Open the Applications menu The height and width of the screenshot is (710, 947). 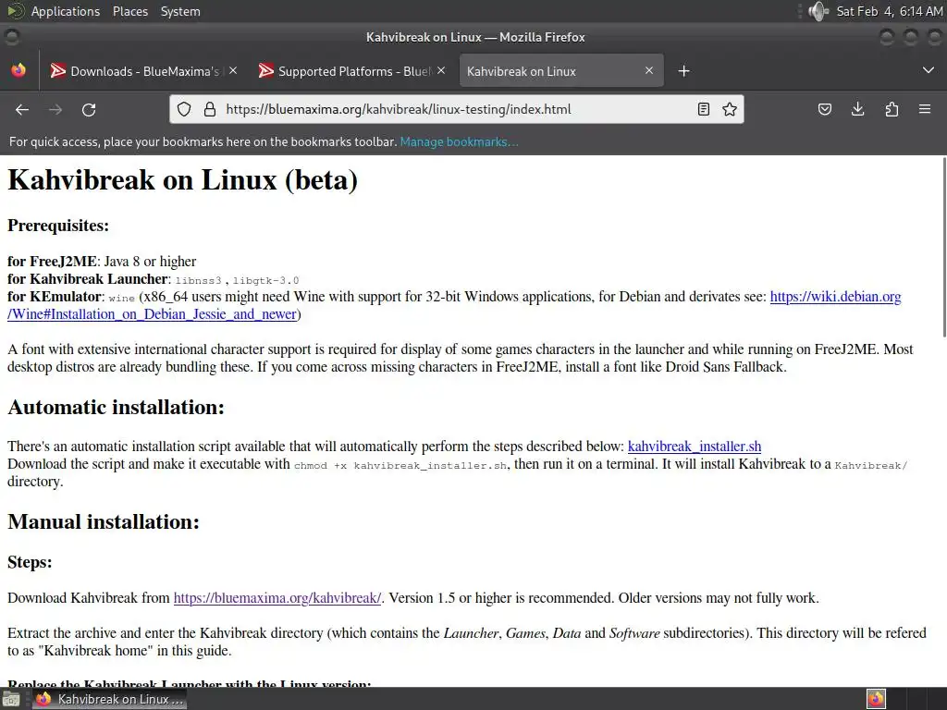coord(66,11)
